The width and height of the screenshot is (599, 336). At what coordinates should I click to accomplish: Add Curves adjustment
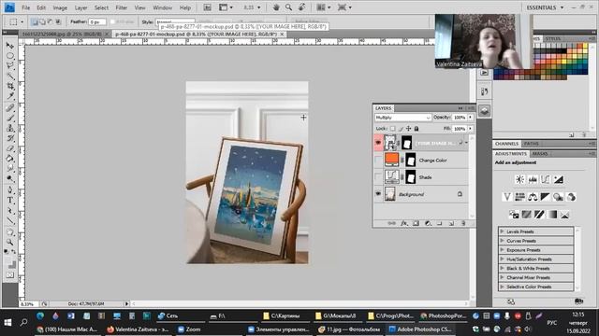tap(545, 179)
